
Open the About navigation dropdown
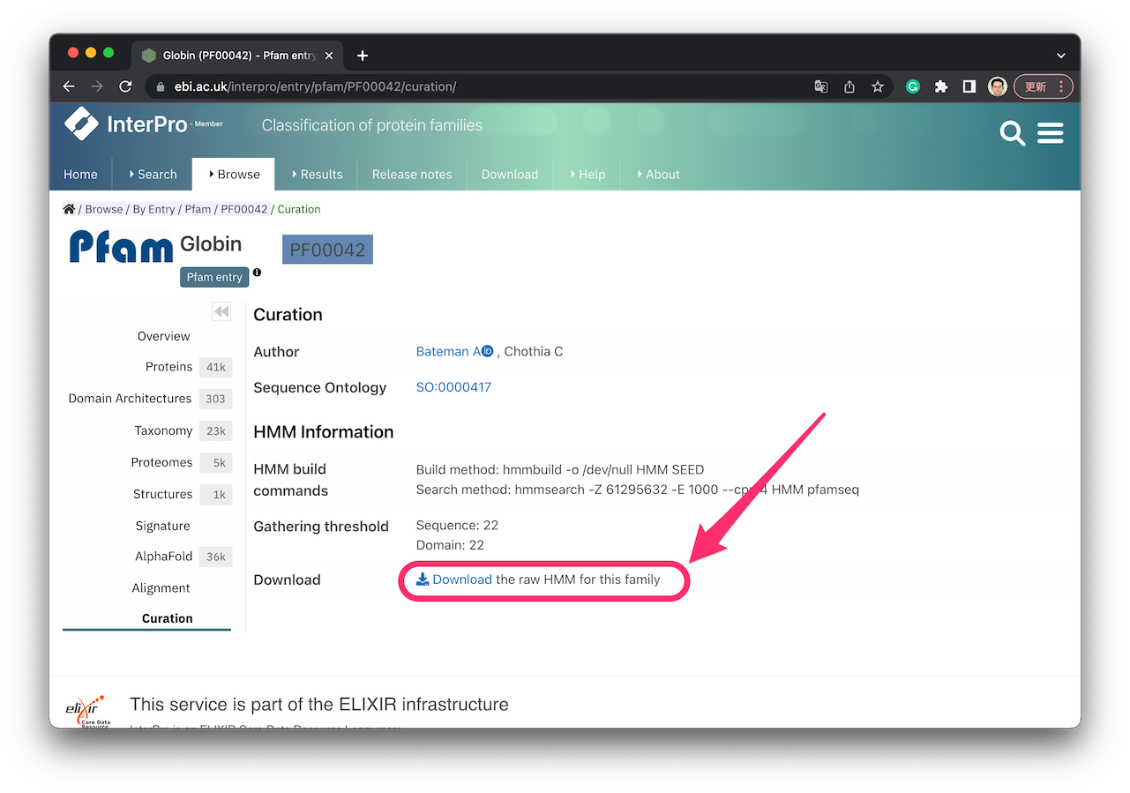tap(657, 175)
